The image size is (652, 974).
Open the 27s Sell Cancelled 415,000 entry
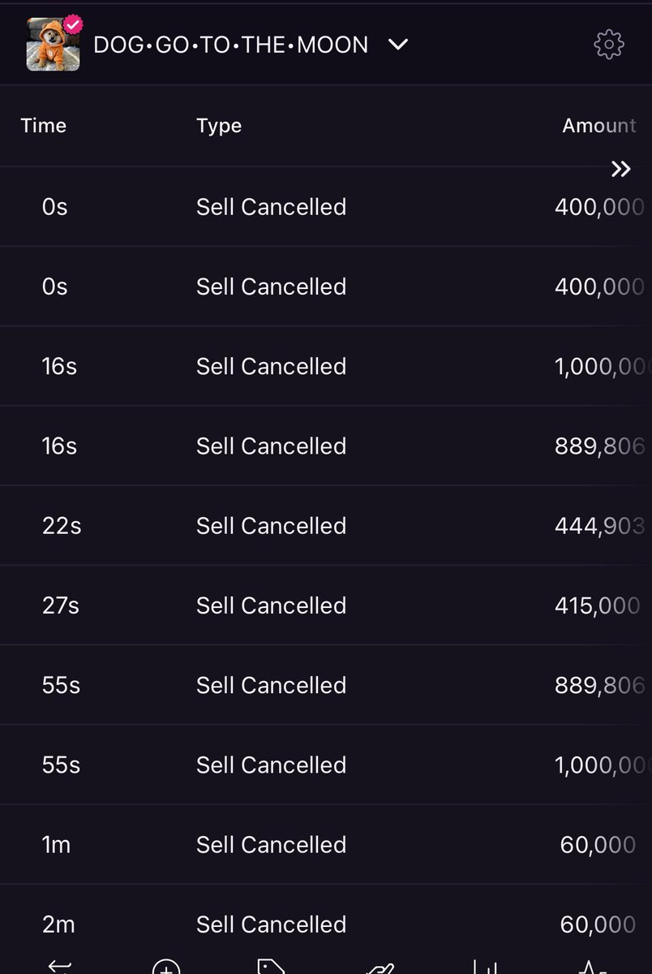point(326,605)
